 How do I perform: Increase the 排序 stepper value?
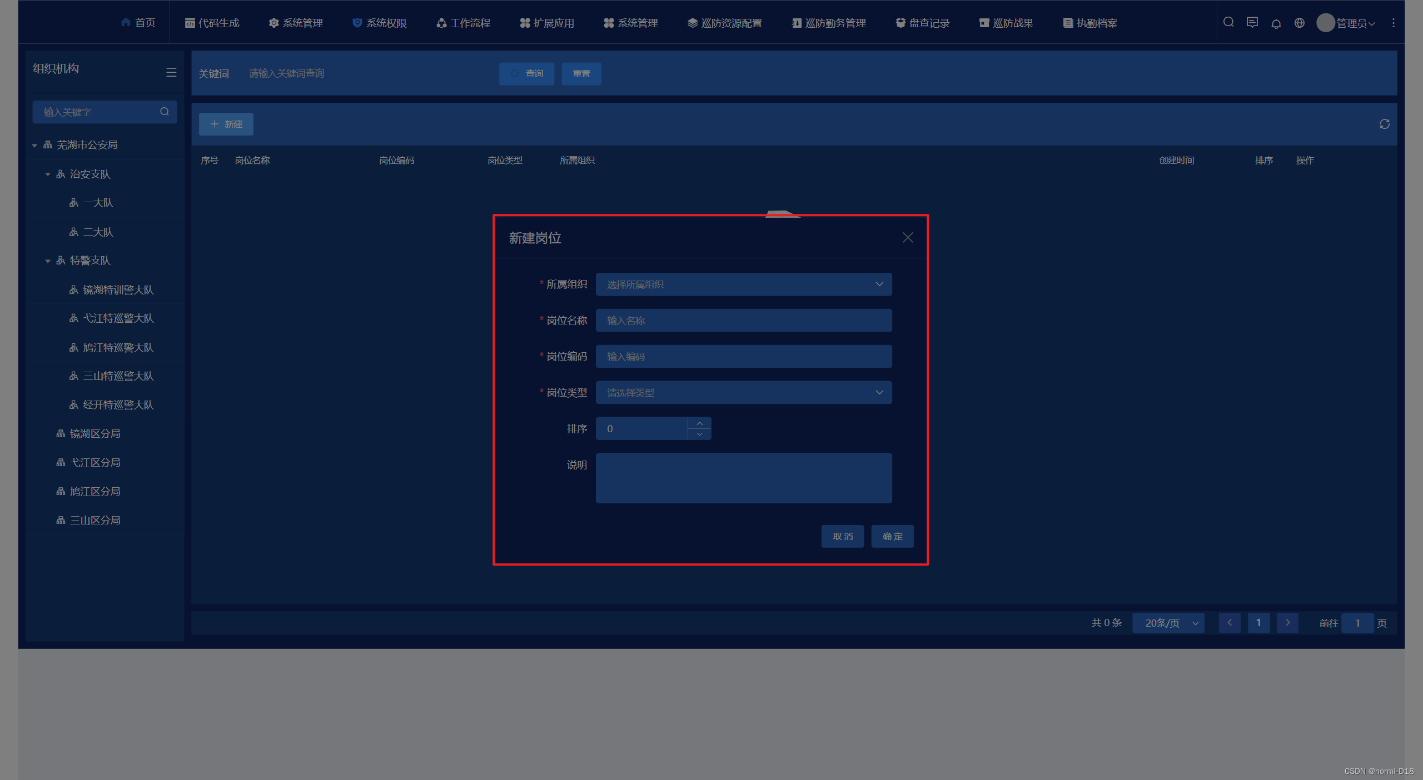pyautogui.click(x=699, y=423)
